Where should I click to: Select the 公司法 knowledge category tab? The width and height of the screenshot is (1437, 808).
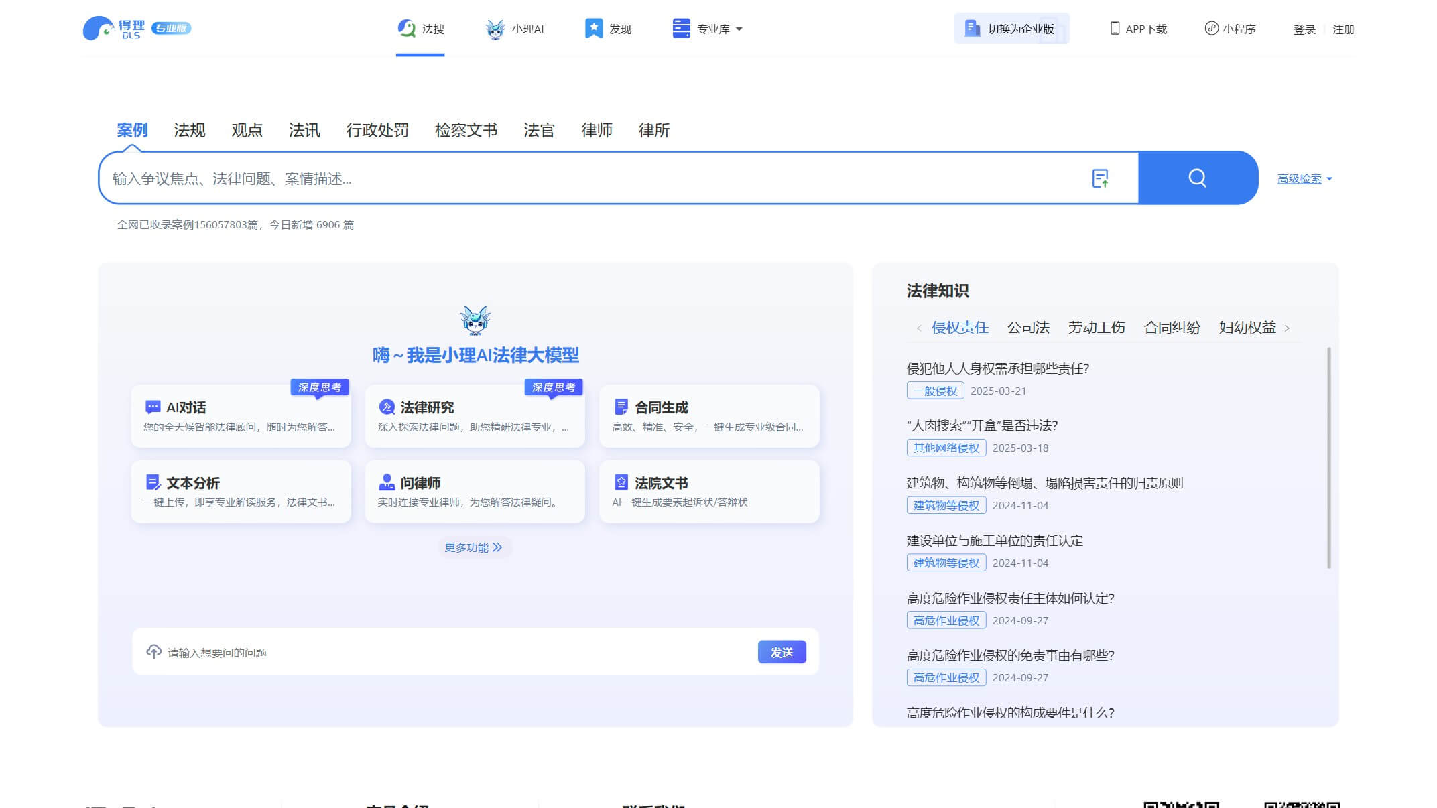tap(1028, 328)
